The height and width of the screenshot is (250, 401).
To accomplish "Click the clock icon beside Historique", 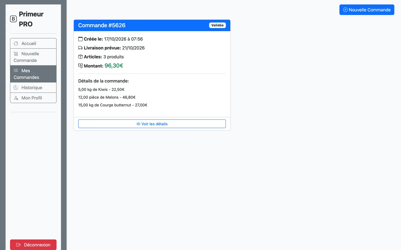I will pos(16,87).
